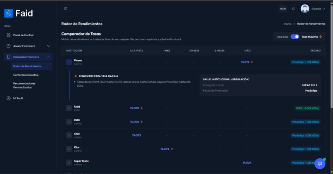This screenshot has width=333, height=174.
Task: Click the A LA VISTA column header
Action: pyautogui.click(x=137, y=51)
